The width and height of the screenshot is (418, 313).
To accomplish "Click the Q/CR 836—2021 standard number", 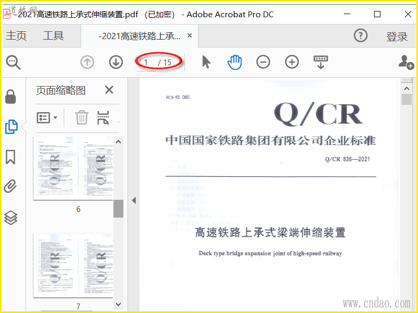I will 347,159.
